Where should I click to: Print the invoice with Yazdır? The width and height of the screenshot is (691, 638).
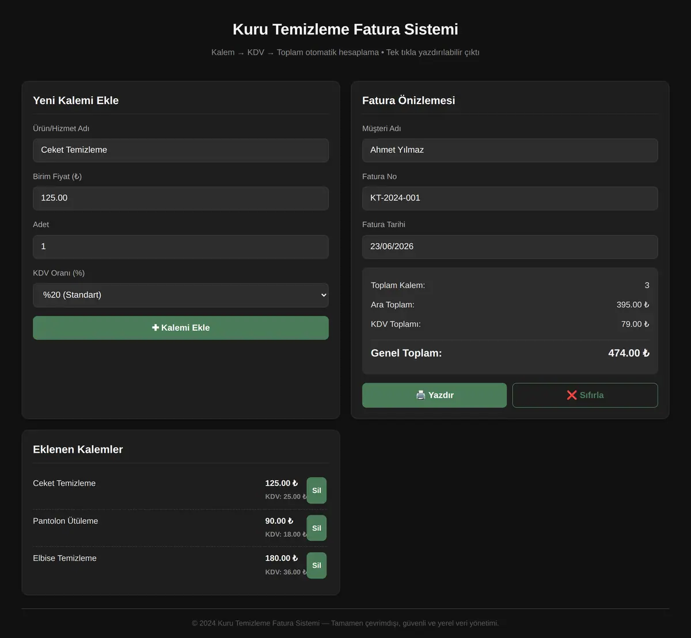(434, 395)
